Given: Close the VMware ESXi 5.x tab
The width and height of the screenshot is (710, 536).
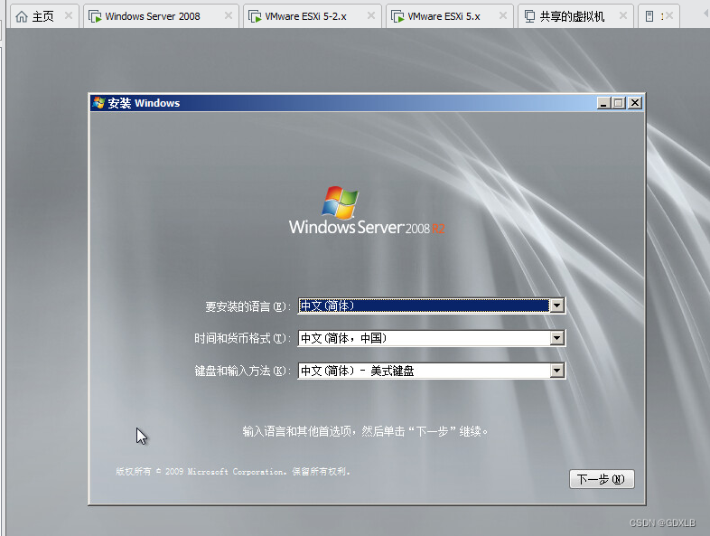Looking at the screenshot, I should tap(502, 16).
